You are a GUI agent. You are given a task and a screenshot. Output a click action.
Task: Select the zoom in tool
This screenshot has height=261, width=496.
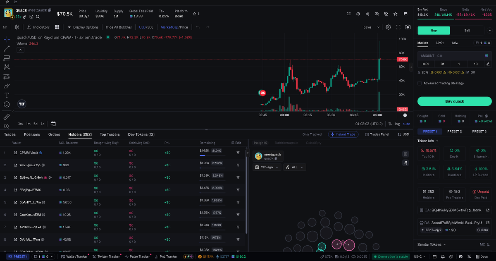pos(7,126)
